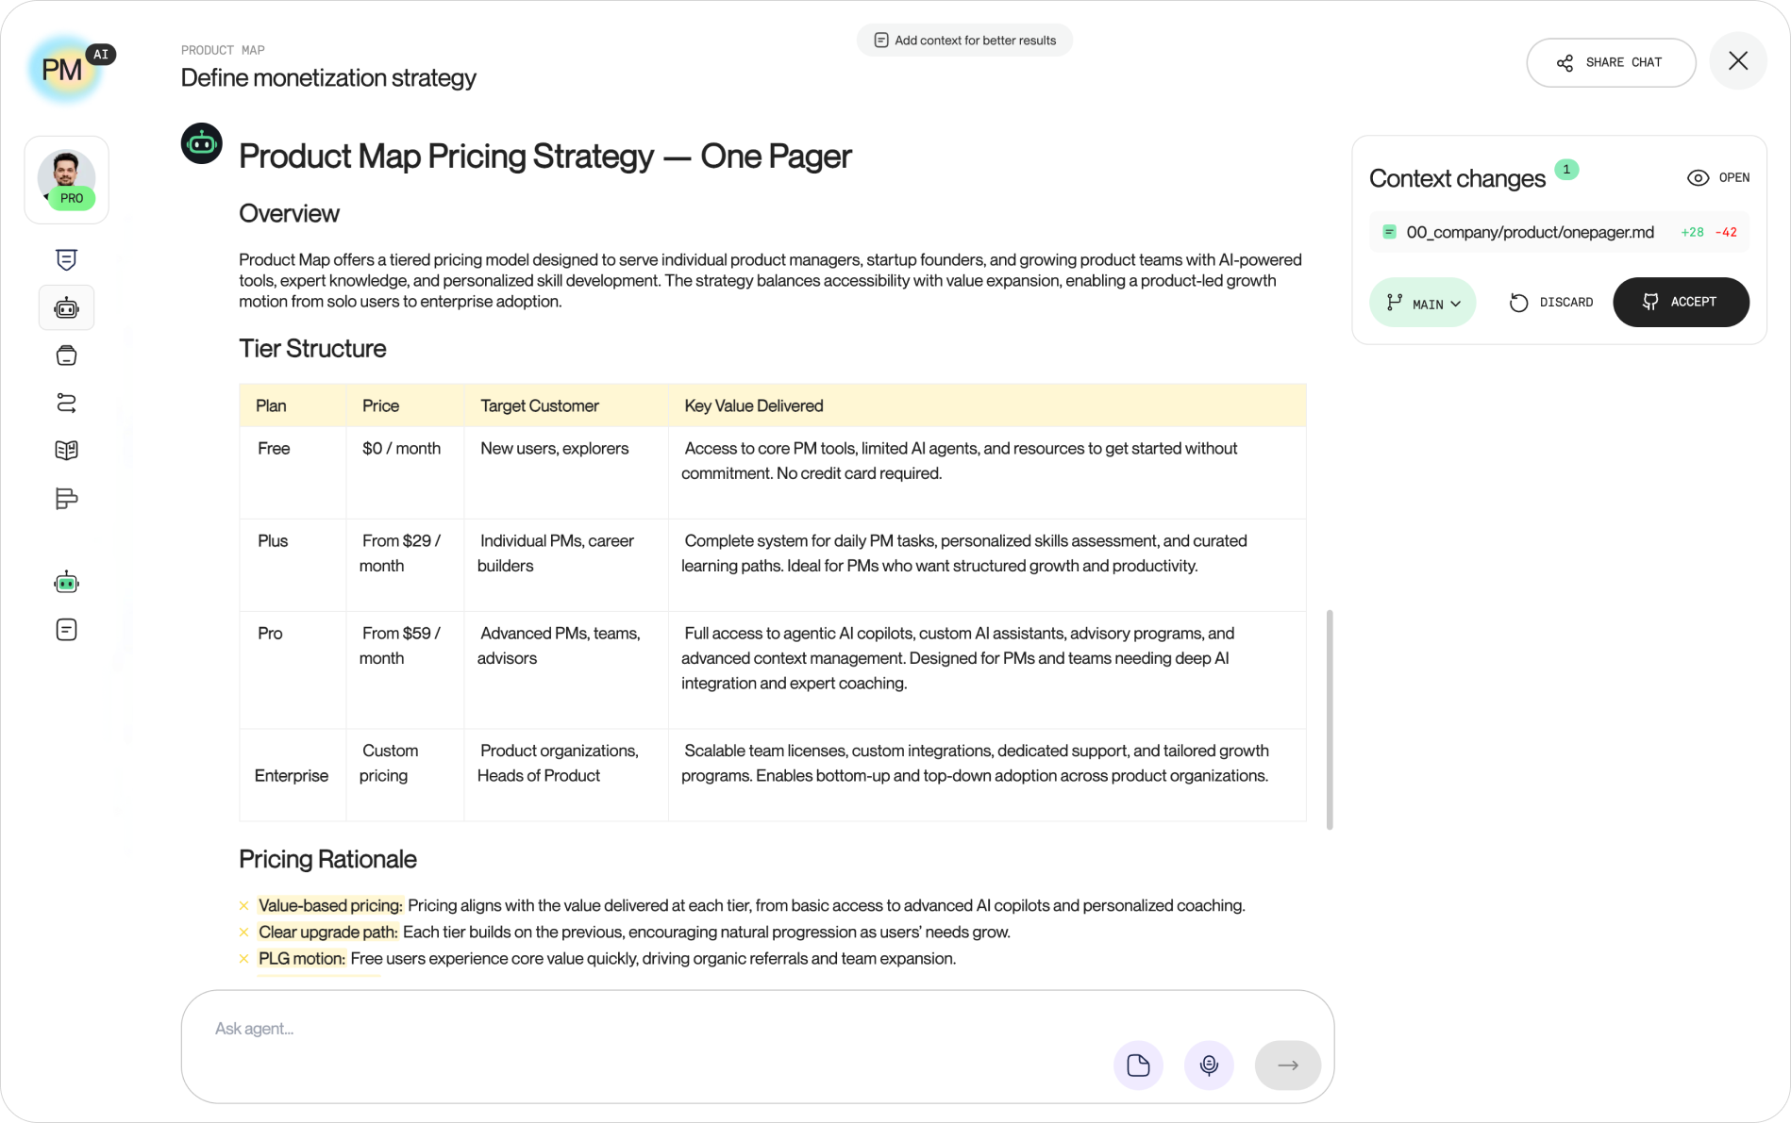Accept the context changes
Screen dimensions: 1791x1123
pyautogui.click(x=1681, y=303)
